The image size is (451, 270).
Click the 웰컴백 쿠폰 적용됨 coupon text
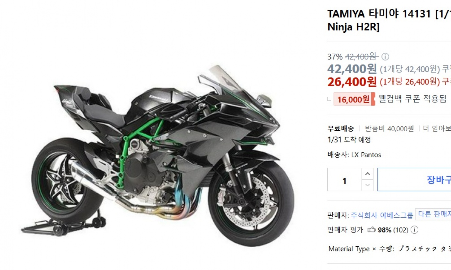pyautogui.click(x=412, y=99)
